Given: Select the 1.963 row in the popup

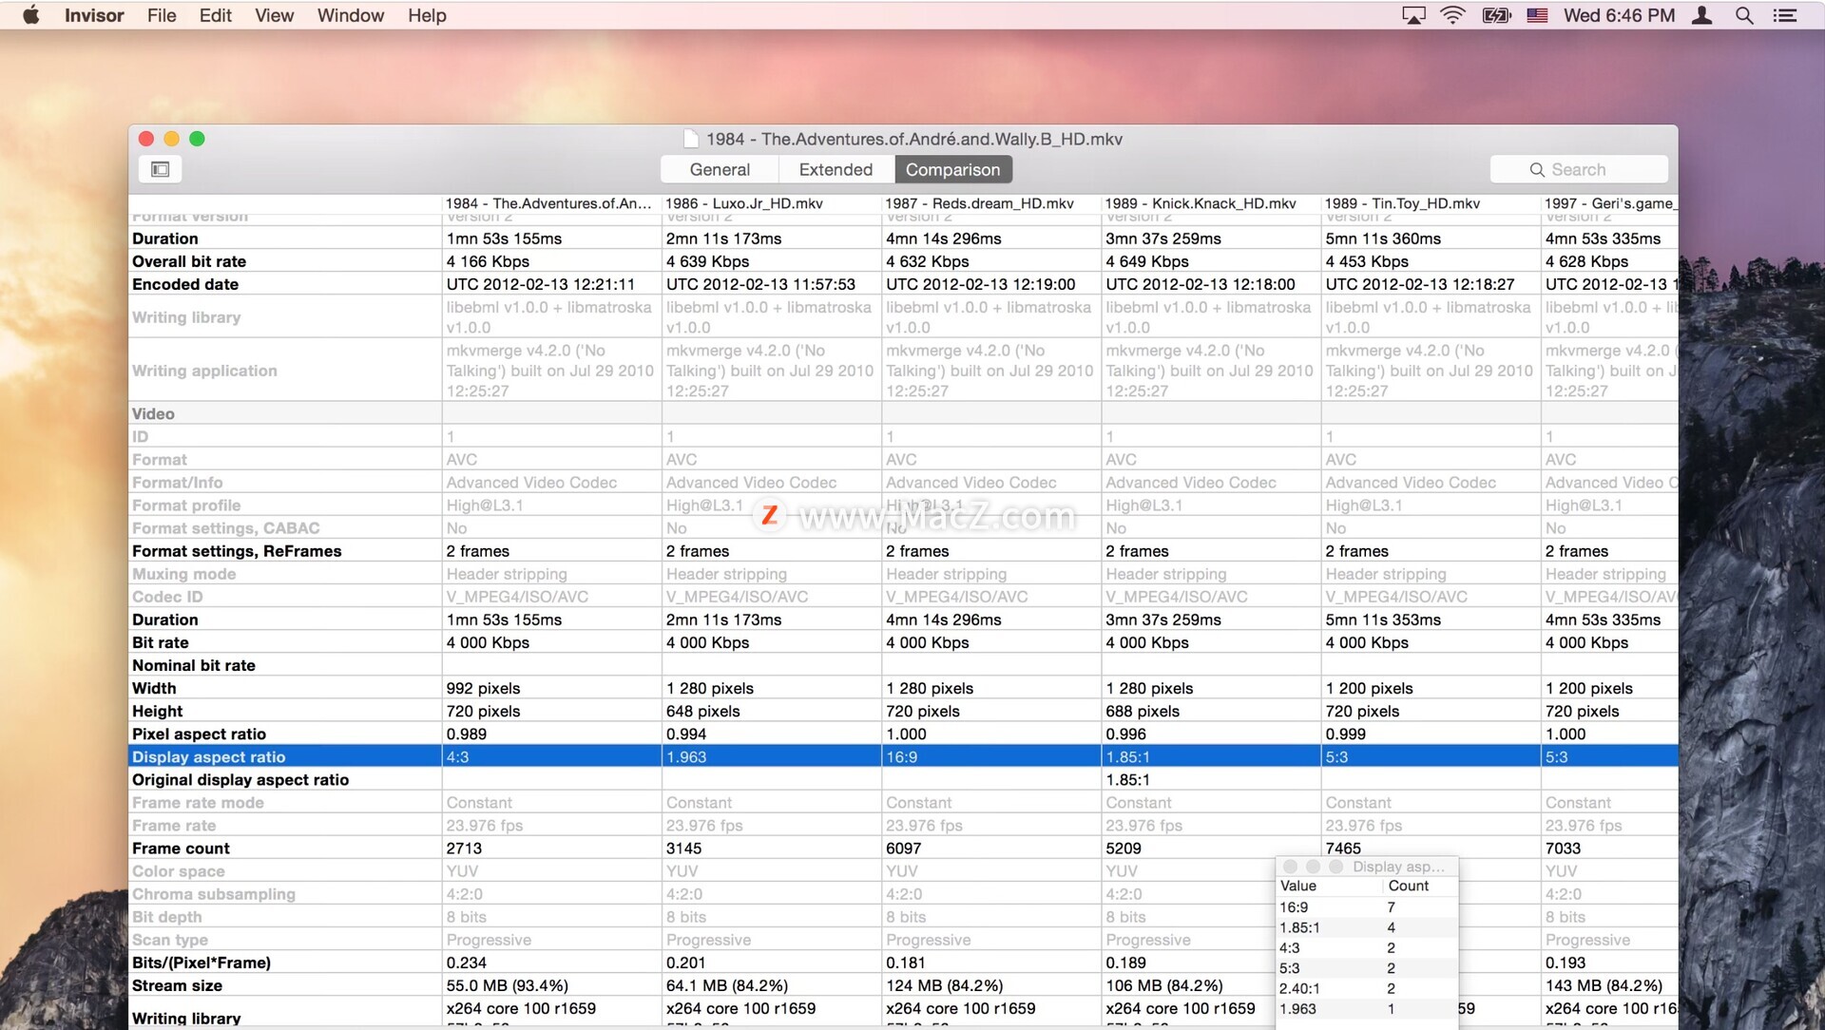Looking at the screenshot, I should click(x=1367, y=1008).
